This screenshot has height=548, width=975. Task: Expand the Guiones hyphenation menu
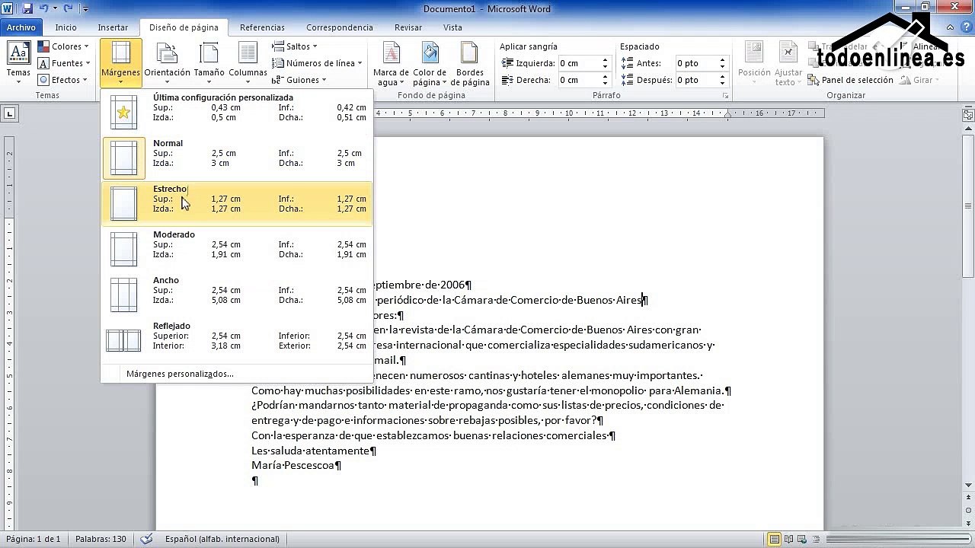299,80
